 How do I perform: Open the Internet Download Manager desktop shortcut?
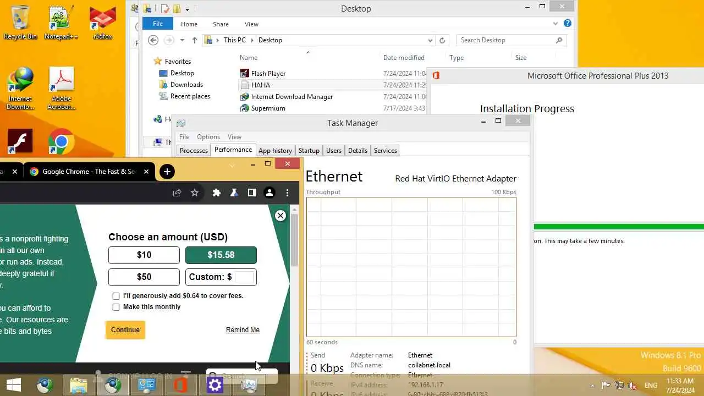(x=20, y=88)
